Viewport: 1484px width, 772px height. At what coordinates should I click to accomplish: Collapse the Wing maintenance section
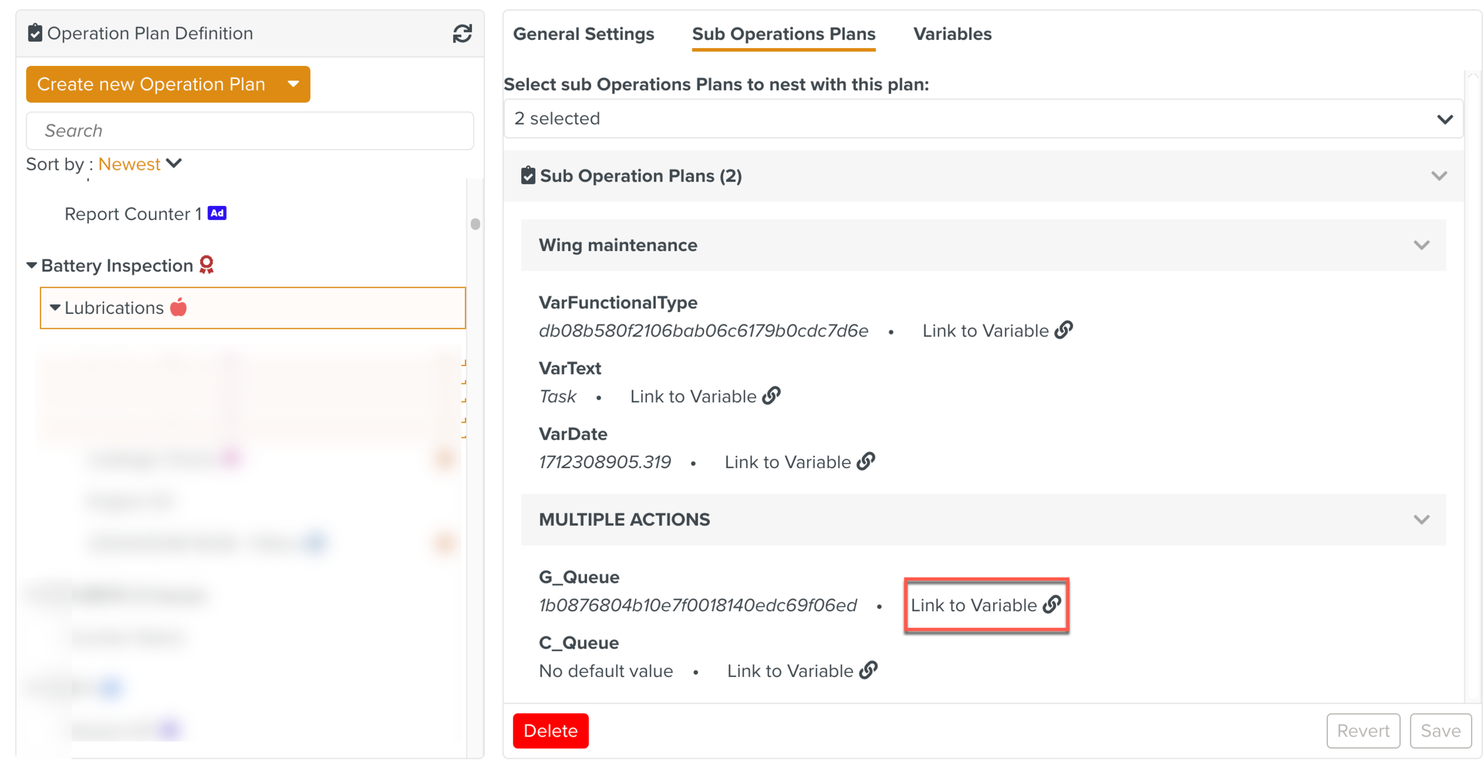click(1421, 245)
